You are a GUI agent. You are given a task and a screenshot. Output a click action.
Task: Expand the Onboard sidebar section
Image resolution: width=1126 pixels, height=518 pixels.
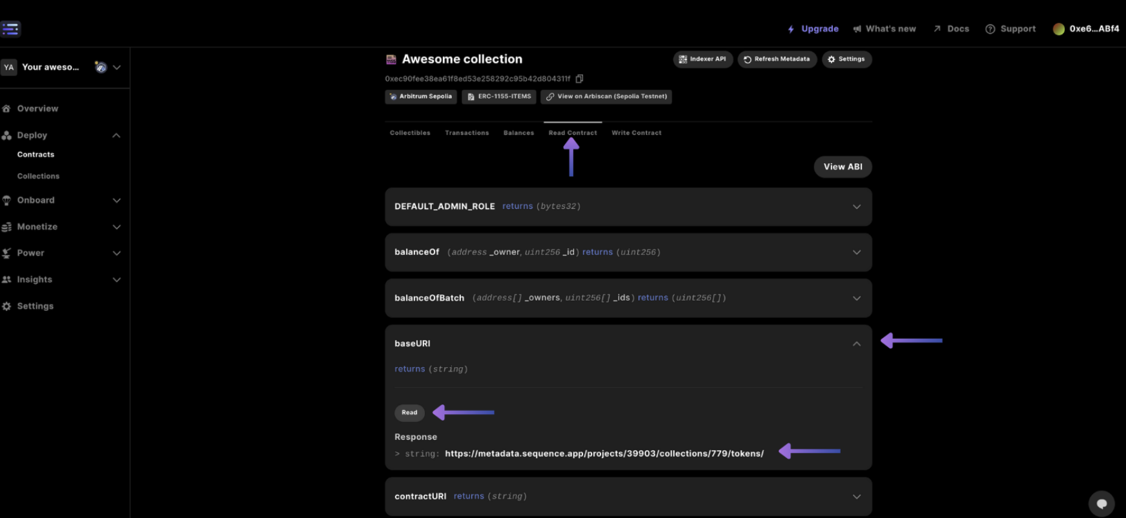click(x=116, y=201)
